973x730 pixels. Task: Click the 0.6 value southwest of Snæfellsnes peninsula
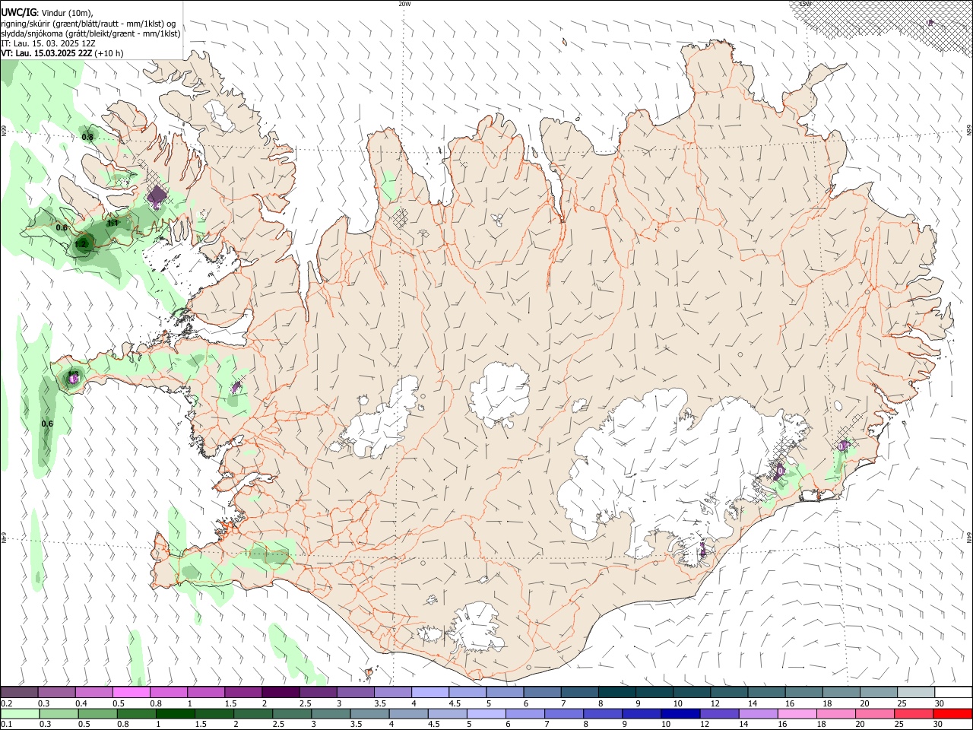click(47, 424)
